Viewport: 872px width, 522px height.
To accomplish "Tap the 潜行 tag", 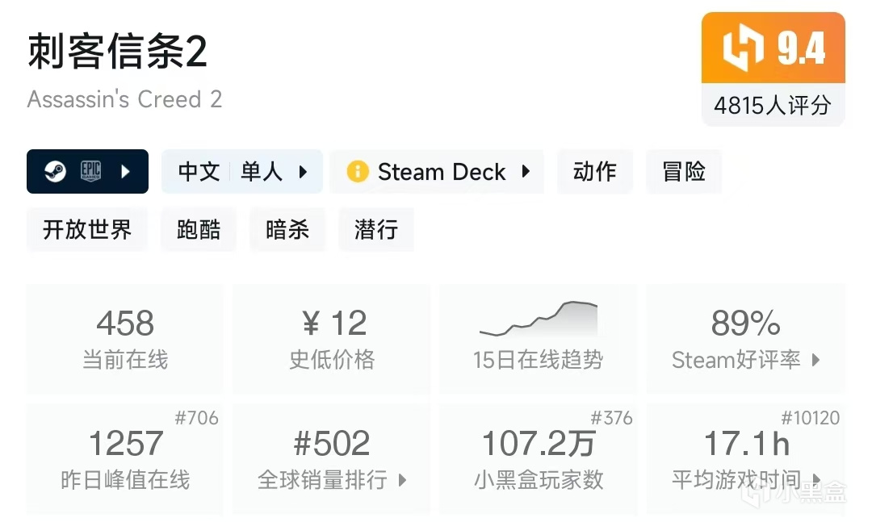I will [x=376, y=230].
